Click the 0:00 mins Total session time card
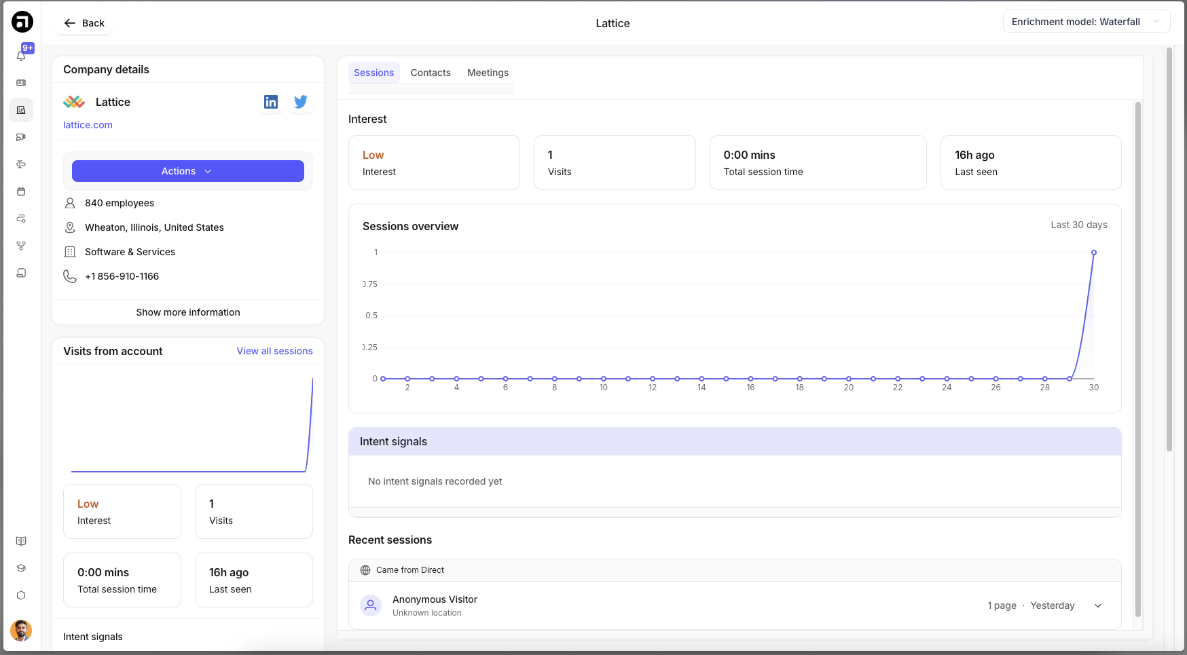The width and height of the screenshot is (1187, 655). tap(818, 163)
